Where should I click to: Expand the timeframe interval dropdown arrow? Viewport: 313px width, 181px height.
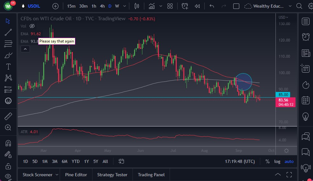click(124, 6)
